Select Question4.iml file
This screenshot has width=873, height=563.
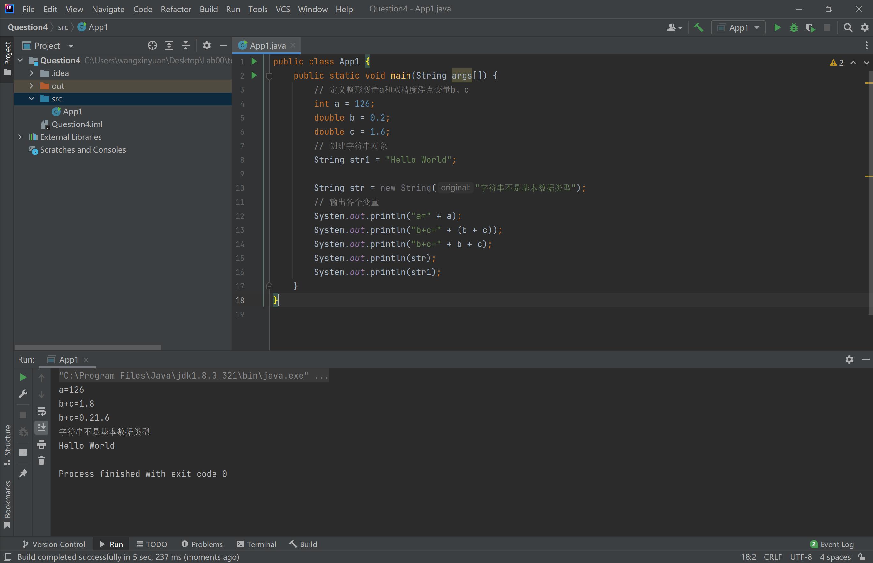pos(71,124)
